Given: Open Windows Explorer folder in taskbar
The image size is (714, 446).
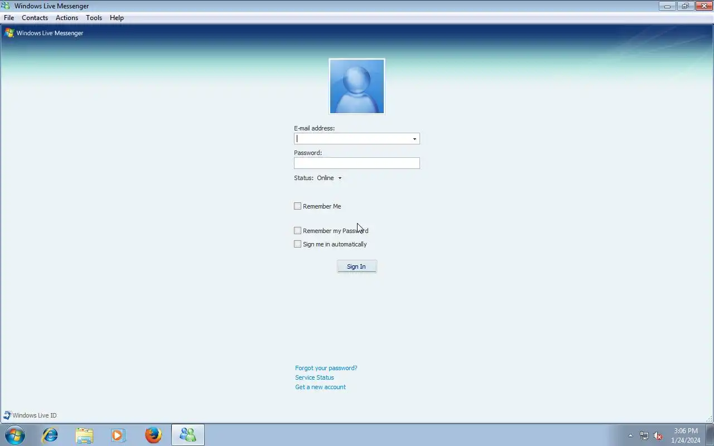Looking at the screenshot, I should [x=84, y=435].
